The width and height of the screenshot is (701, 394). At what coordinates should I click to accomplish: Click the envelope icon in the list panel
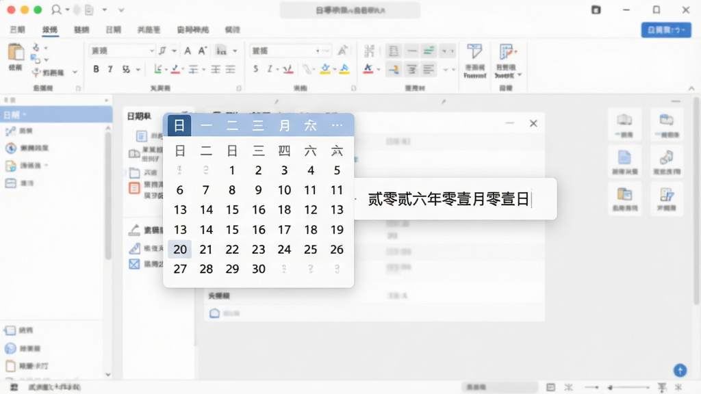click(134, 264)
